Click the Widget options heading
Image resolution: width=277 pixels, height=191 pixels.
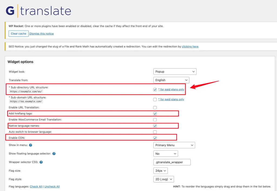click(x=20, y=62)
